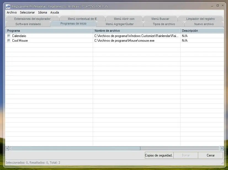Sort by the Descripción column header
Image resolution: width=228 pixels, height=170 pixels.
point(202,31)
